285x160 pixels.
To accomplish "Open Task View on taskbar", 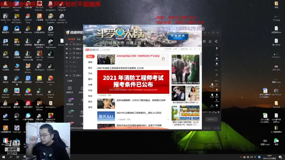I will point(17,157).
